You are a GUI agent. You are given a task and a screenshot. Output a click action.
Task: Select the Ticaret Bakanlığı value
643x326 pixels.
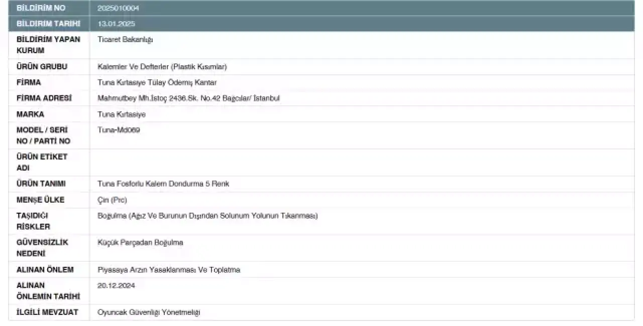[125, 40]
